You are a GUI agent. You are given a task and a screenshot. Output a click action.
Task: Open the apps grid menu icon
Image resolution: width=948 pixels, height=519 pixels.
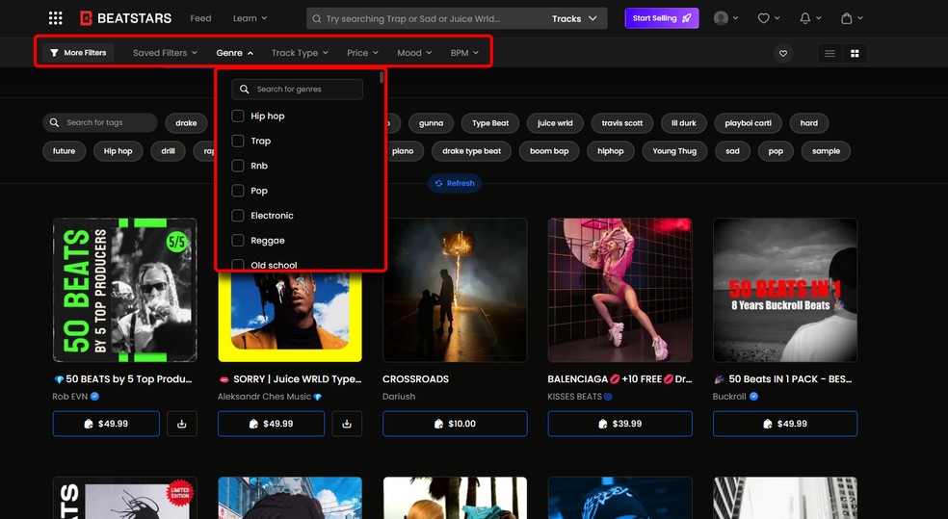pyautogui.click(x=56, y=18)
